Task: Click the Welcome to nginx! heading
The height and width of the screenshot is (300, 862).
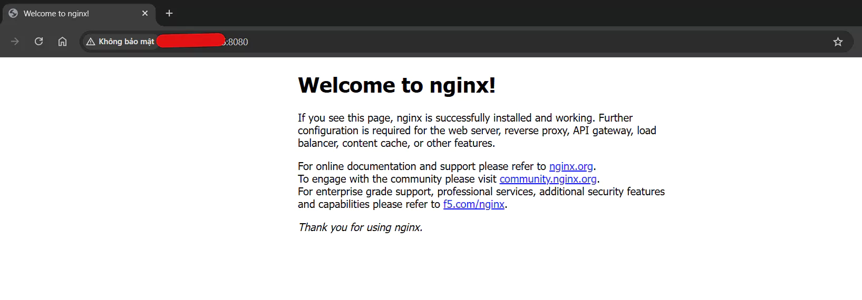Action: (x=396, y=85)
